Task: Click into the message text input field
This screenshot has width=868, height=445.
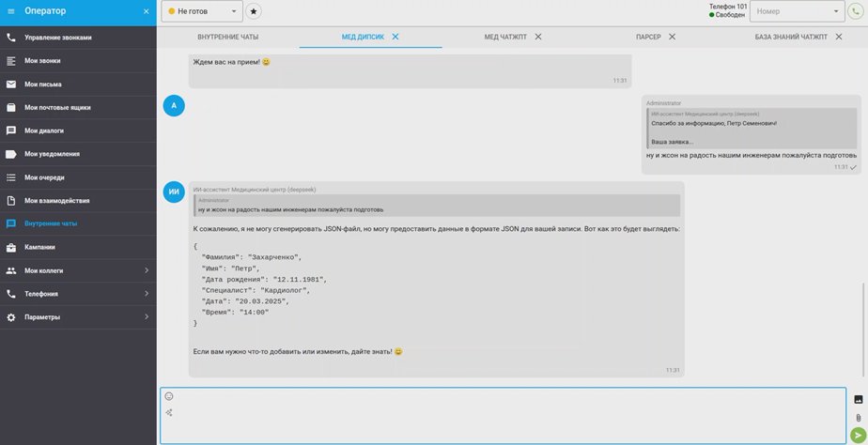Action: [x=507, y=415]
